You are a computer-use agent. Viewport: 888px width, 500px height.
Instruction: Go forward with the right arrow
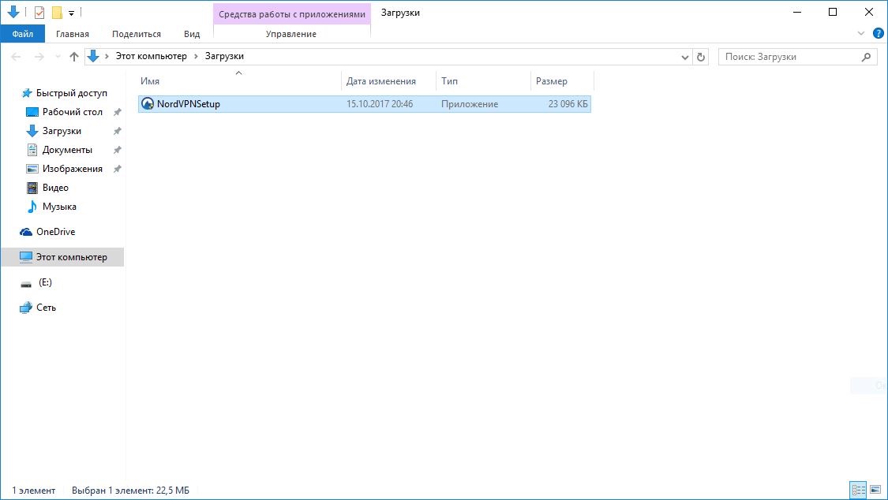[39, 57]
